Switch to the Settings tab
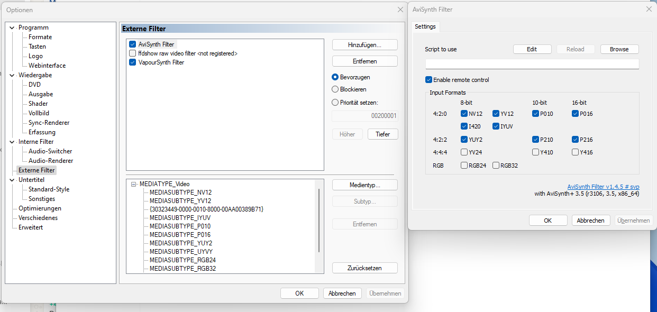This screenshot has width=657, height=312. pos(425,26)
